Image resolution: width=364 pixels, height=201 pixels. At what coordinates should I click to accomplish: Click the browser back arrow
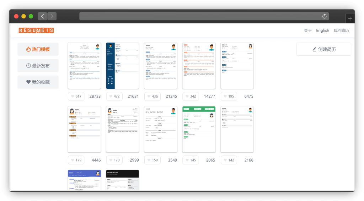(42, 16)
